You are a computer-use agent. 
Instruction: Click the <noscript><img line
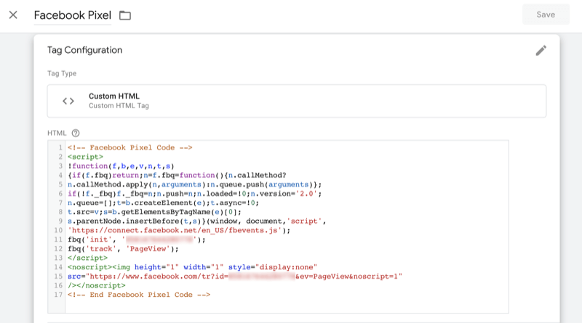point(192,267)
